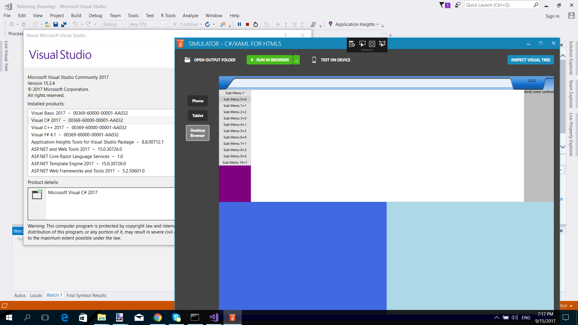The height and width of the screenshot is (325, 578).
Task: Stop debugging with red square
Action: 247,24
